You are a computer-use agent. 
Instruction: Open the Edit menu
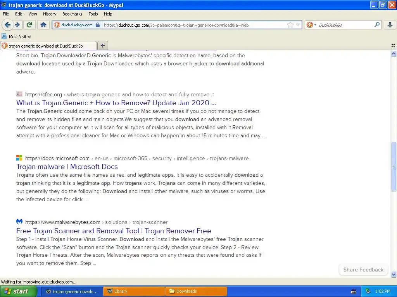point(19,14)
